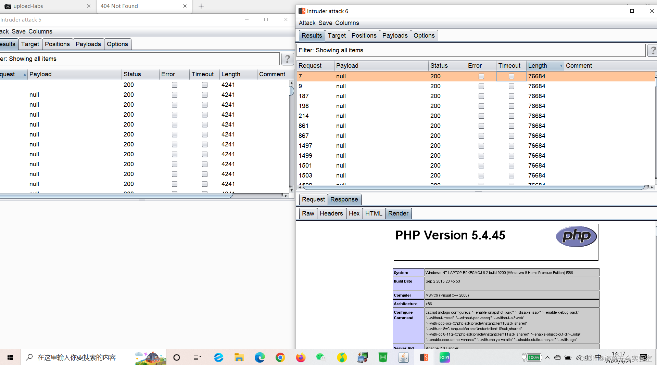Sort by Length column in attack 6
Image resolution: width=657 pixels, height=365 pixels.
click(x=545, y=66)
